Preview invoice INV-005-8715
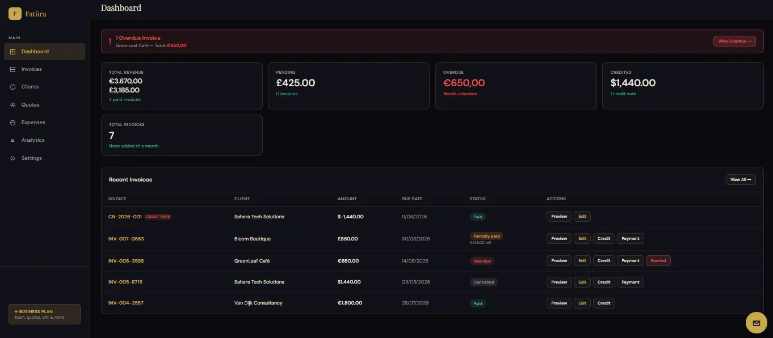773x338 pixels. click(x=559, y=282)
